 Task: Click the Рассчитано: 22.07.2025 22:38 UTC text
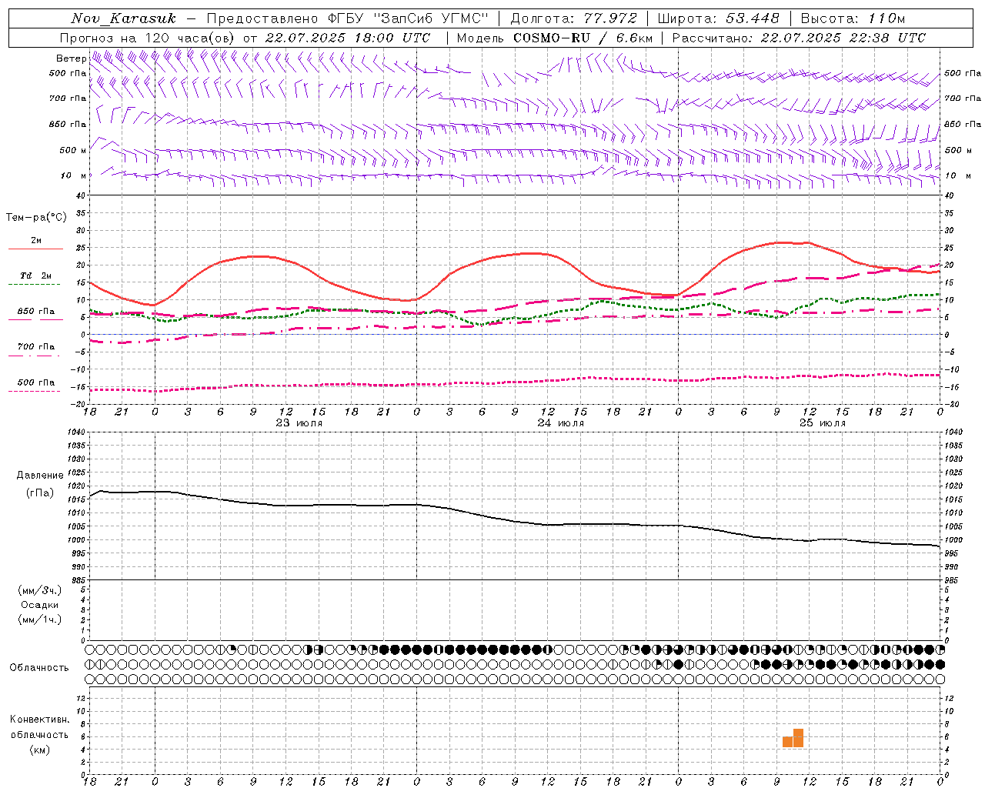(x=799, y=38)
